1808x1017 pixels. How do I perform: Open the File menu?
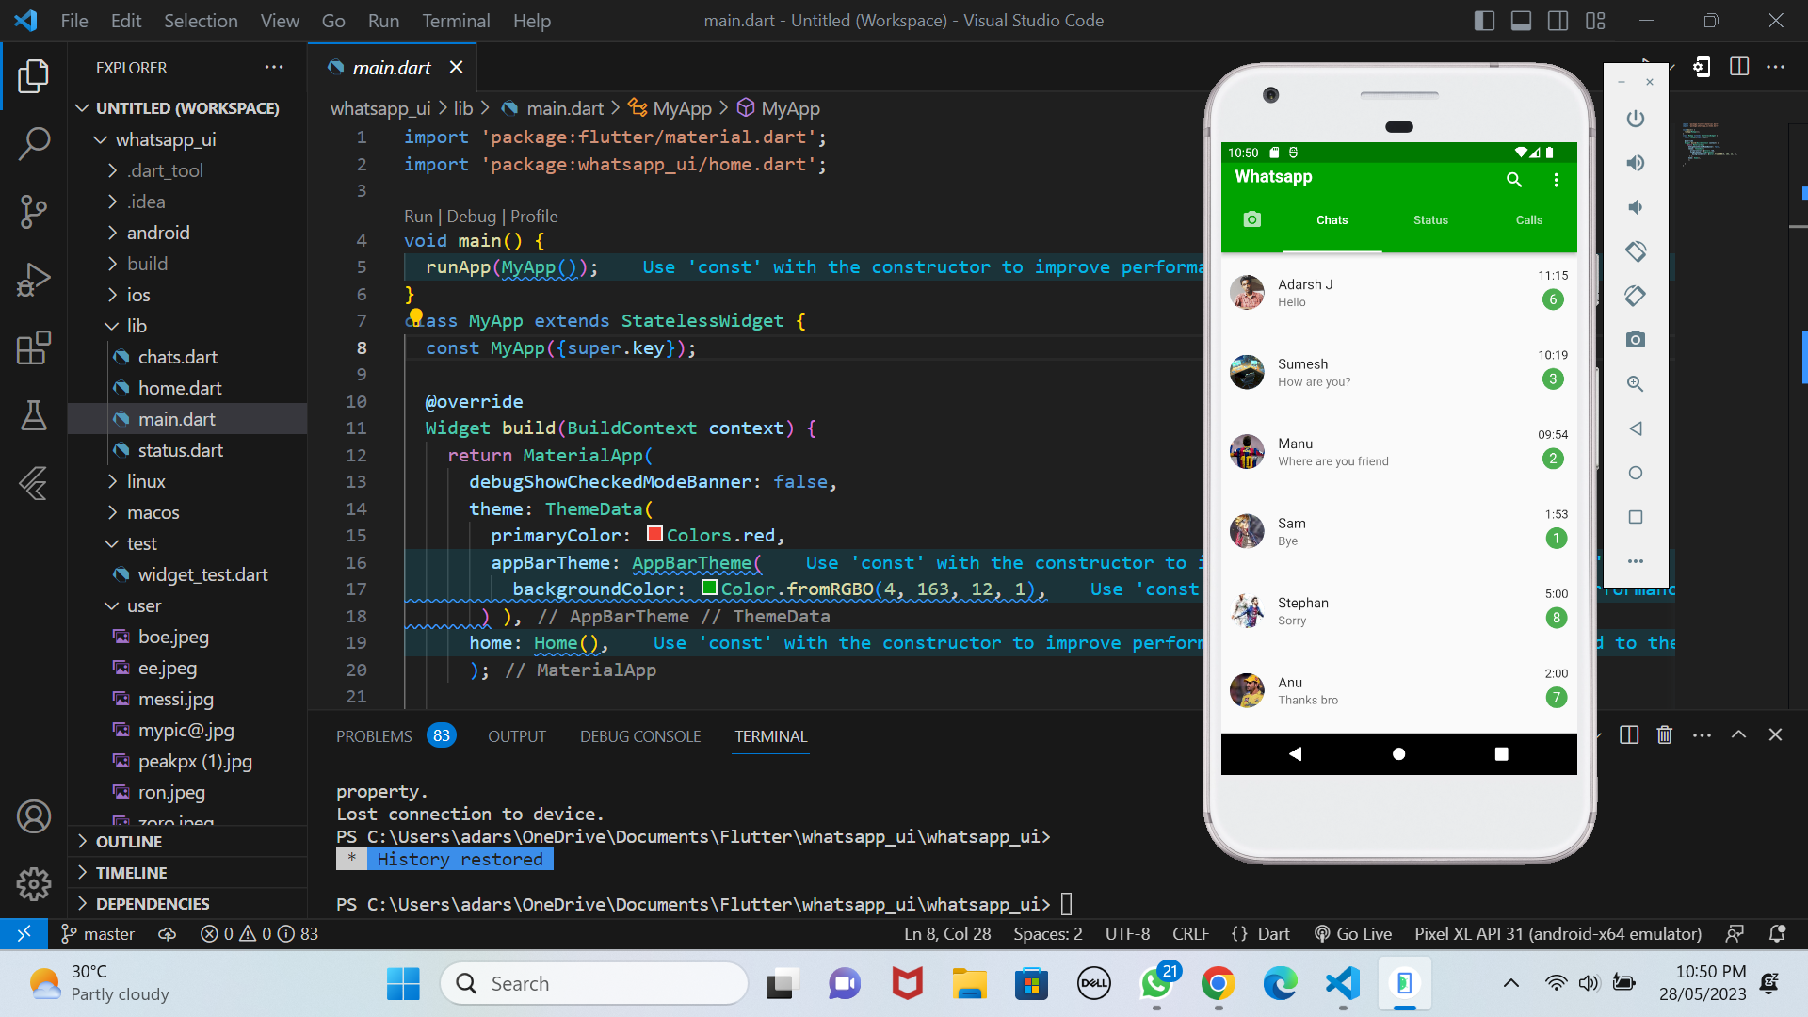[73, 21]
